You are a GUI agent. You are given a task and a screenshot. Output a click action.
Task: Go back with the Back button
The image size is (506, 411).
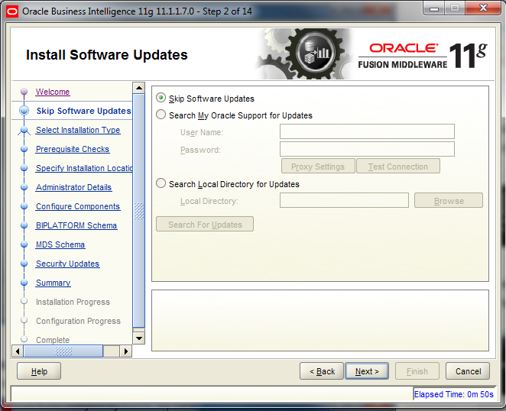322,371
